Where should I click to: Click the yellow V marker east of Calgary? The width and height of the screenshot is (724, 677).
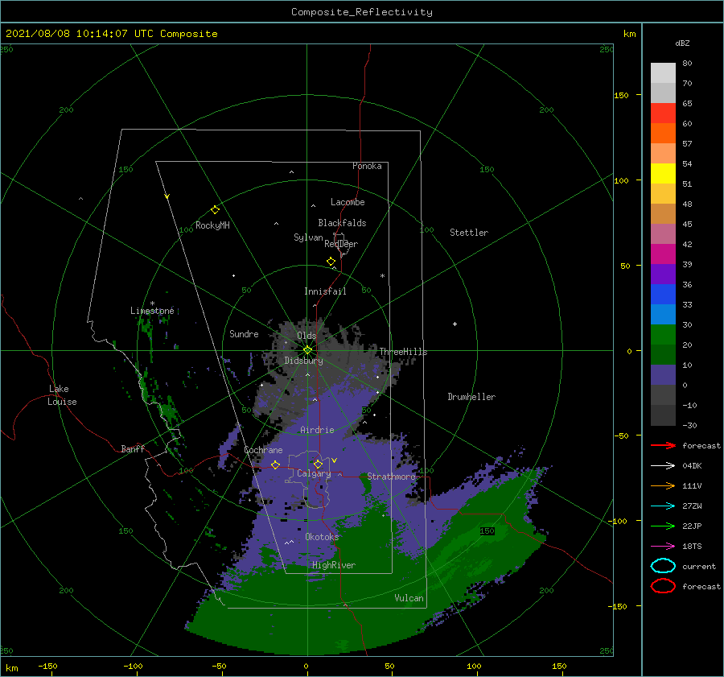(x=334, y=460)
